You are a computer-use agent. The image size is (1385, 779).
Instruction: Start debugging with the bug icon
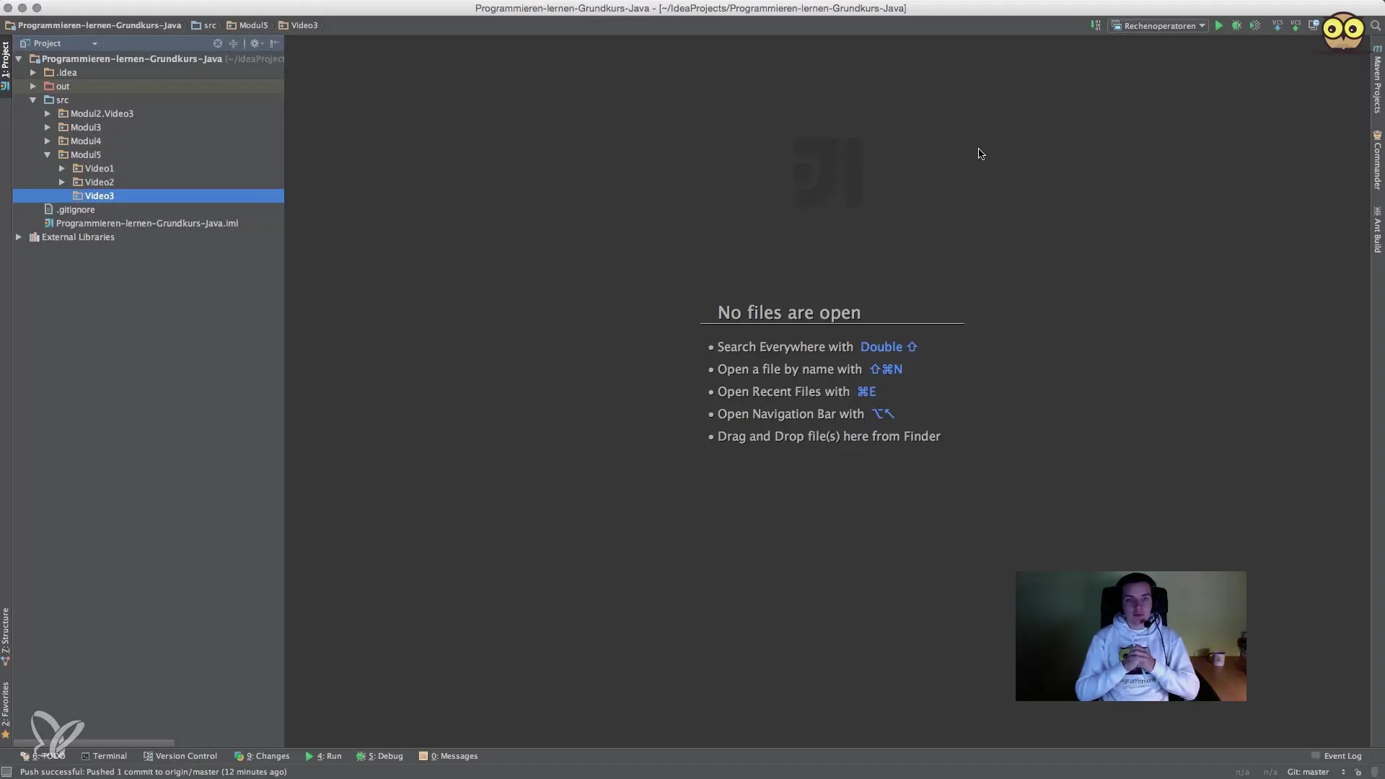[1237, 25]
